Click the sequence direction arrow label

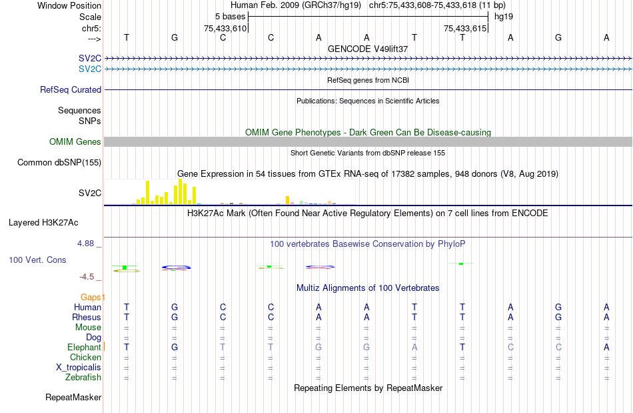[x=94, y=39]
